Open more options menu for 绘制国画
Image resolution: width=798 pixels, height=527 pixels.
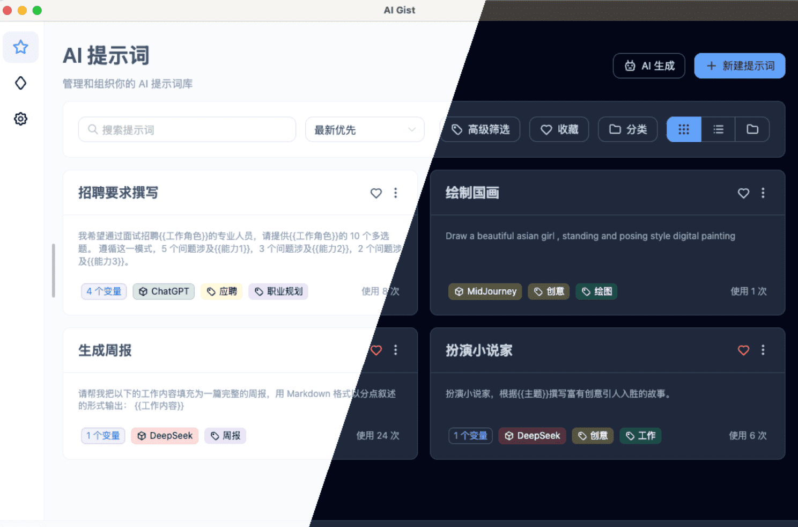click(x=763, y=193)
